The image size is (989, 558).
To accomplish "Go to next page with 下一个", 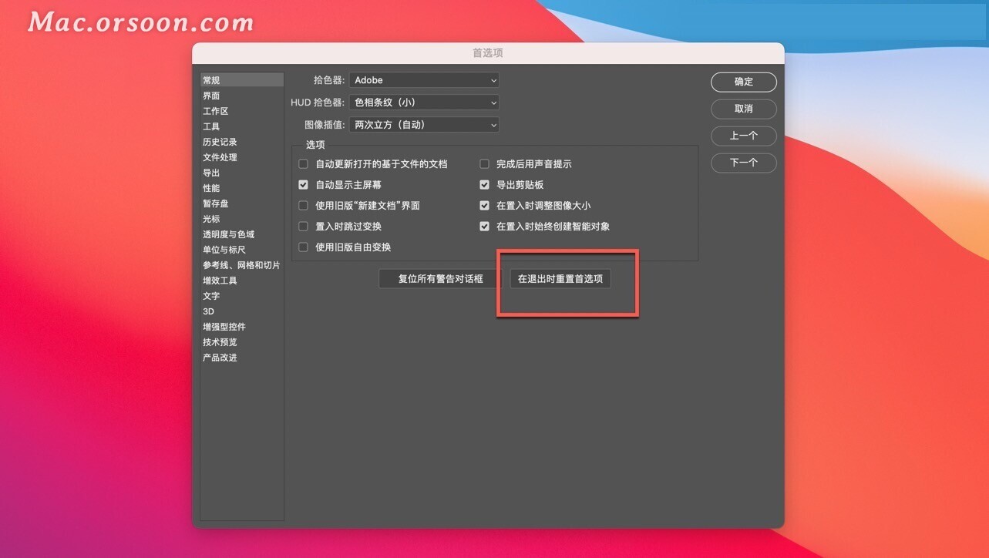I will click(743, 163).
